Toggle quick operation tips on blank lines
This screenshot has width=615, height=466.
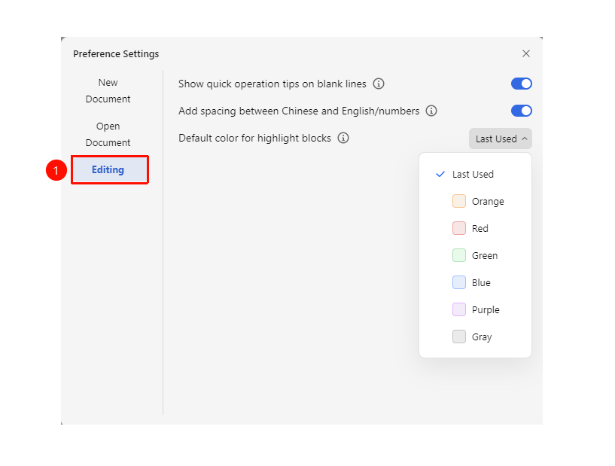point(521,84)
